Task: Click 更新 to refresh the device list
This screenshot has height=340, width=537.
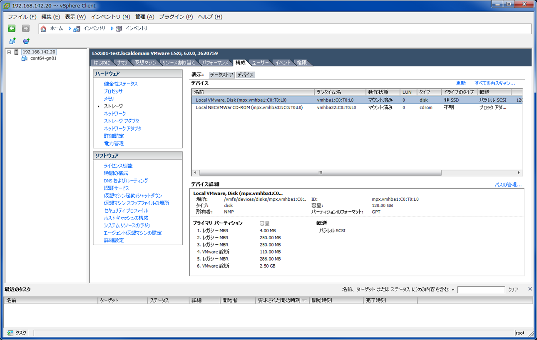Action: pos(461,83)
